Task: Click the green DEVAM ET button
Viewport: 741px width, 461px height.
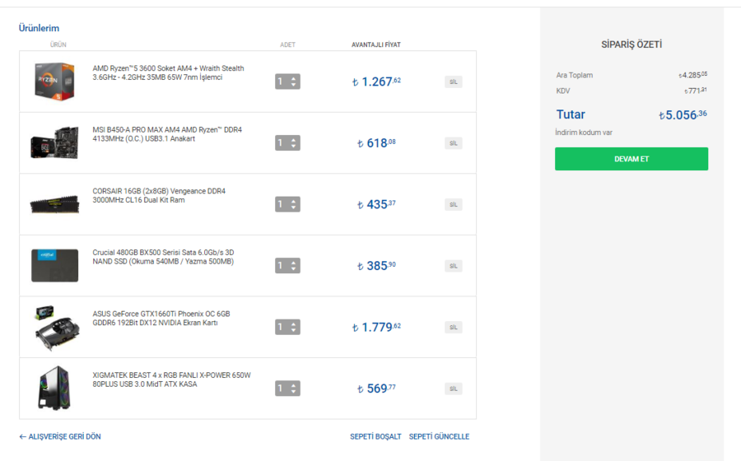Action: (x=631, y=159)
